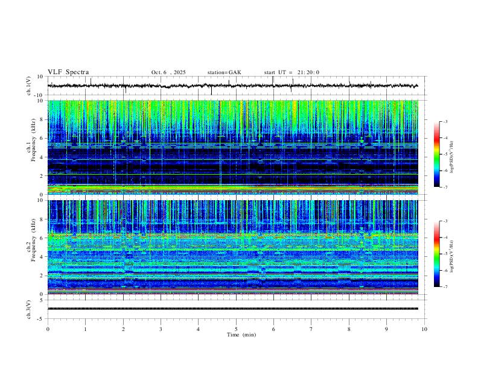
Task: Click the "VLF Spectra" plot title
Action: [x=68, y=72]
